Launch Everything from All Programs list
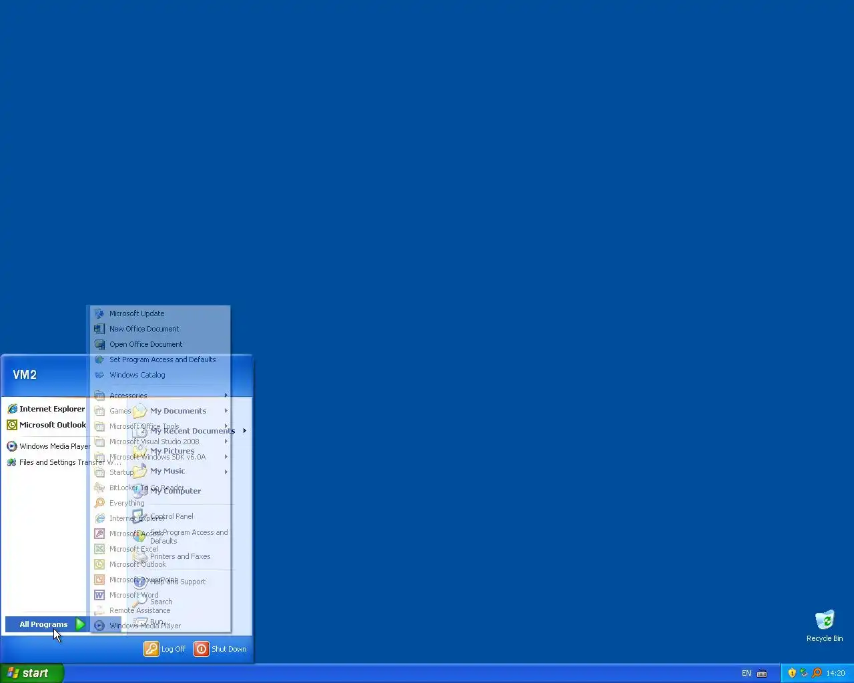 (160, 503)
